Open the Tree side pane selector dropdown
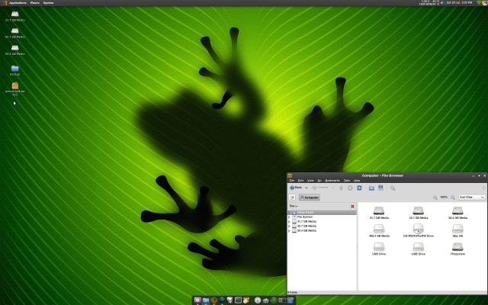Screen dimensions: 488x305 (x=293, y=206)
